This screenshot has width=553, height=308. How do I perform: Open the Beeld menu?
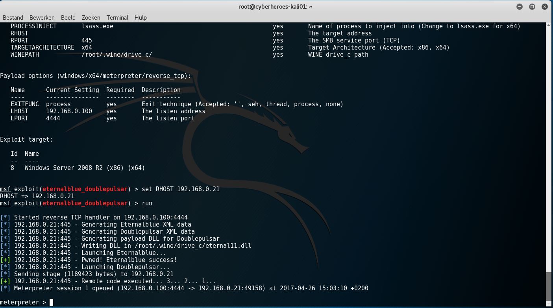click(x=68, y=18)
